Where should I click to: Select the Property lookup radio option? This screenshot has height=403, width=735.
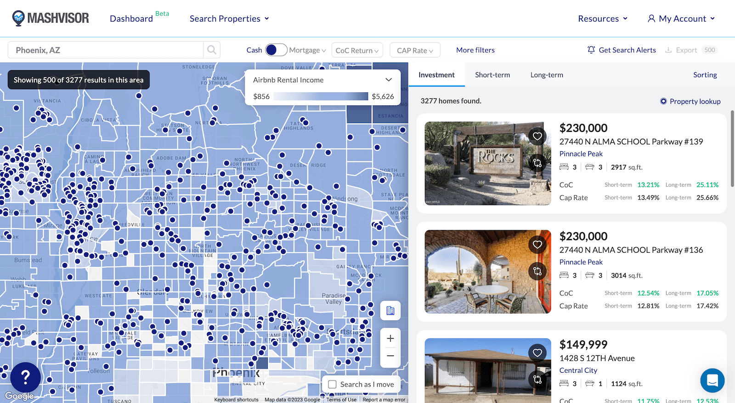(x=663, y=101)
